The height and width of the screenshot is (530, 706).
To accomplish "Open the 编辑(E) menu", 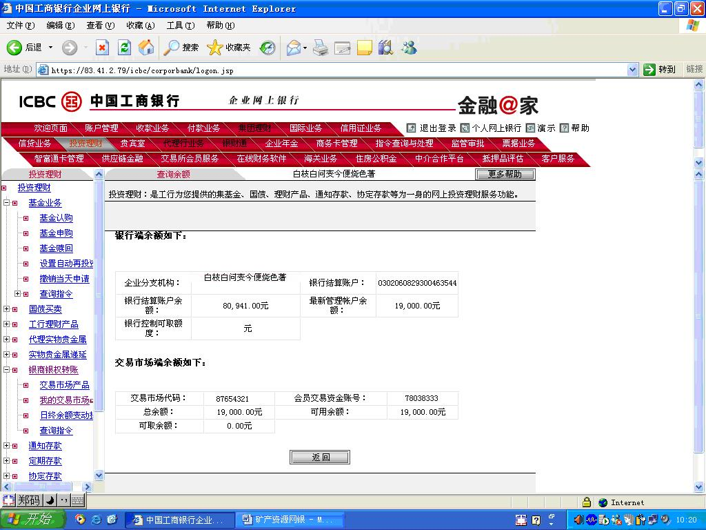I will click(61, 26).
